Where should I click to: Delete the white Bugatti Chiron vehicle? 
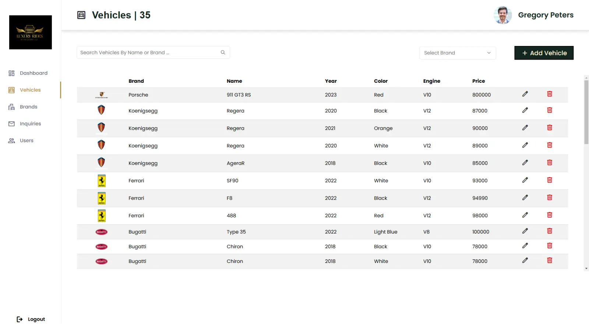(x=550, y=260)
